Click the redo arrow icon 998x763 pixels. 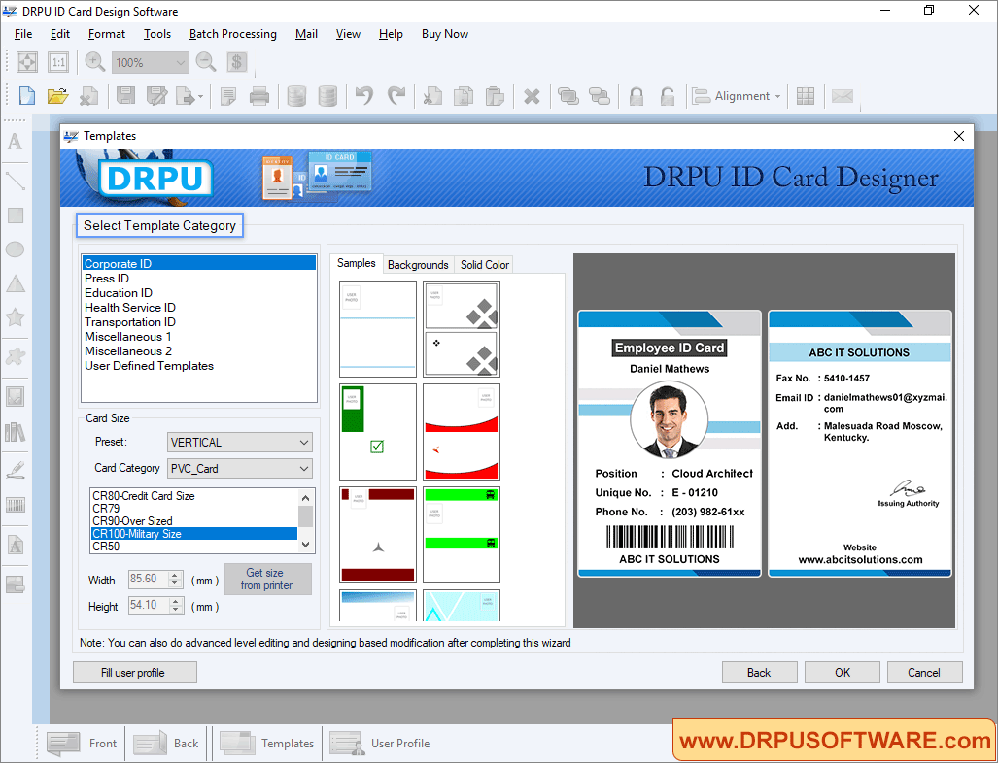tap(396, 96)
